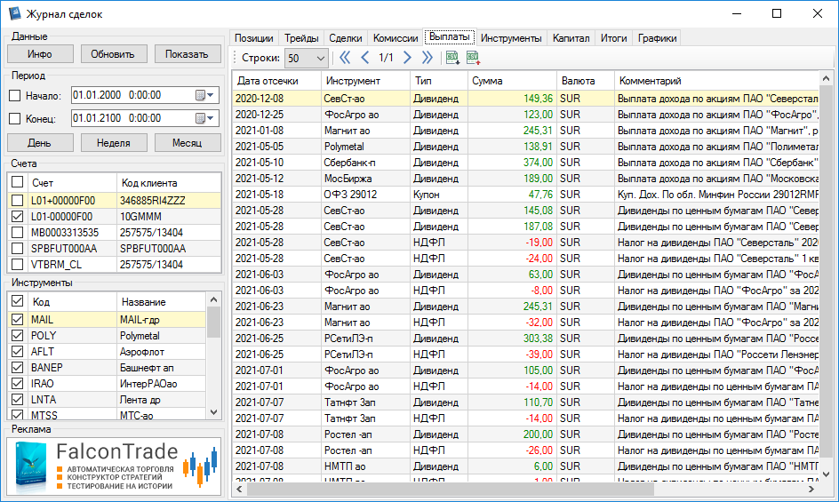The image size is (839, 502).
Task: Go to the next page arrow
Action: coord(407,57)
